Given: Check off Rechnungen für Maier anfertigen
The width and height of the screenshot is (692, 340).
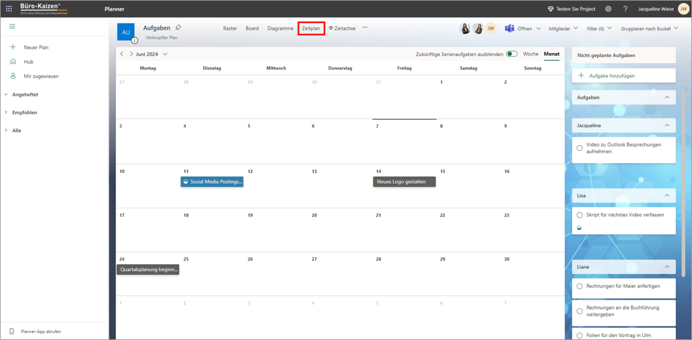Looking at the screenshot, I should coord(580,286).
